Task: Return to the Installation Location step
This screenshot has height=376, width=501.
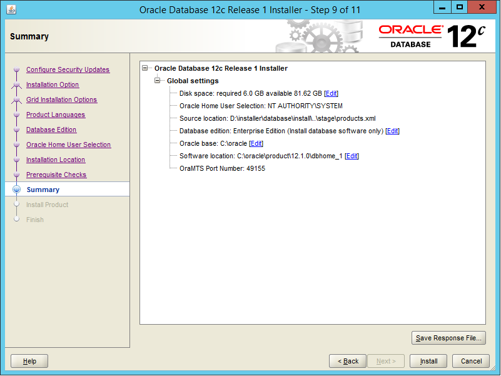Action: click(x=56, y=160)
